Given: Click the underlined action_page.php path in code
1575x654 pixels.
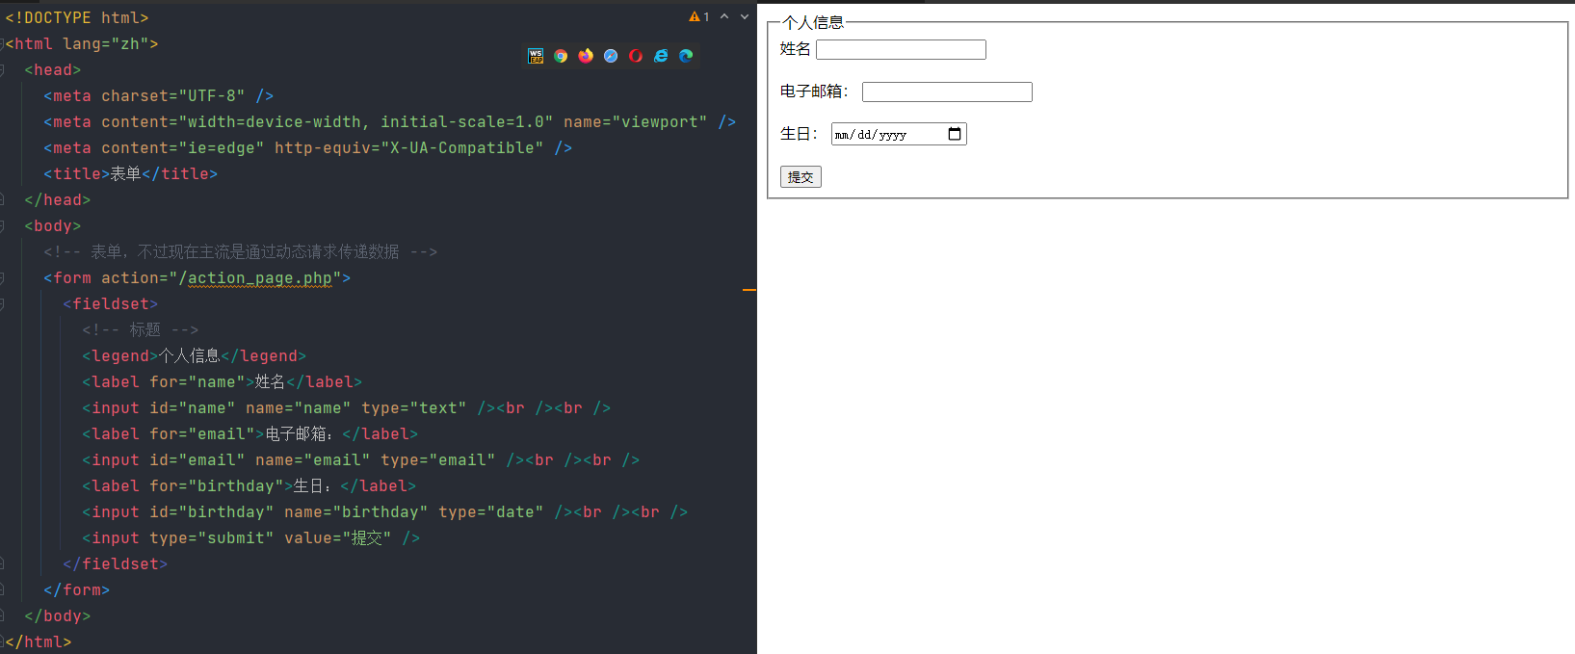Looking at the screenshot, I should [260, 278].
